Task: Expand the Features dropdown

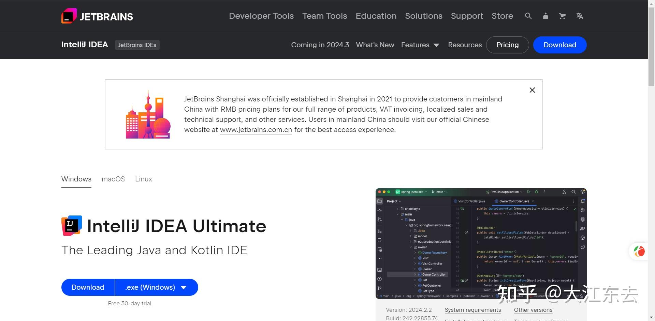Action: (420, 45)
